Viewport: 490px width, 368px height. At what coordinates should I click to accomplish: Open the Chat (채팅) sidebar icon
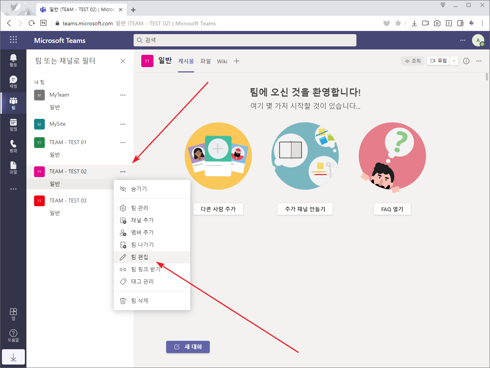pyautogui.click(x=13, y=82)
